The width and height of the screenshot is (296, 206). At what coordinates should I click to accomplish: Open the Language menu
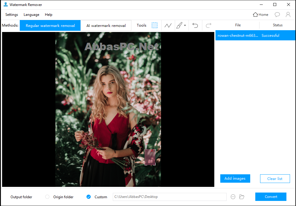(x=31, y=15)
